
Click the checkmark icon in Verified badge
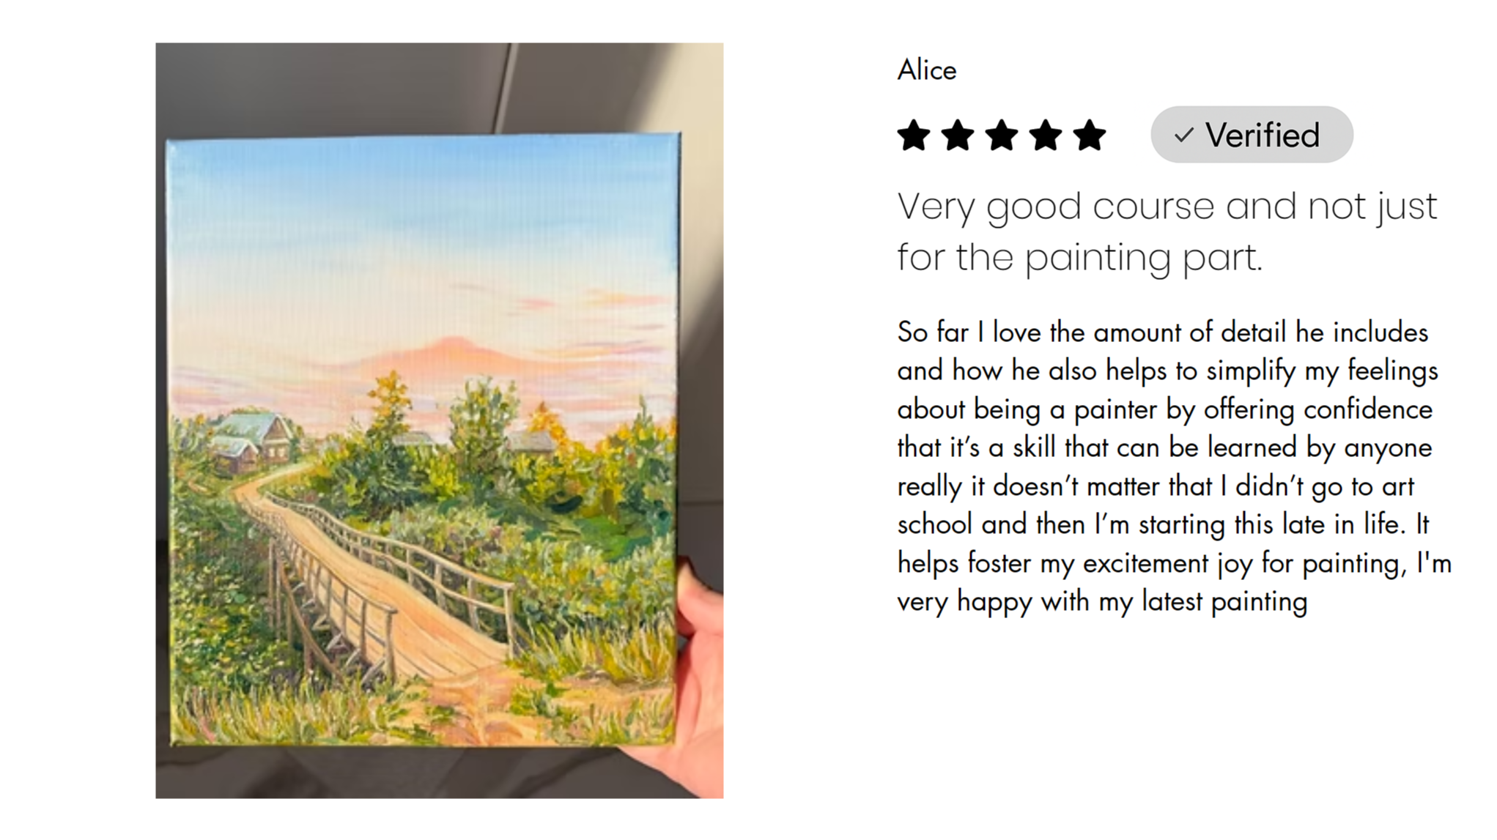point(1183,135)
